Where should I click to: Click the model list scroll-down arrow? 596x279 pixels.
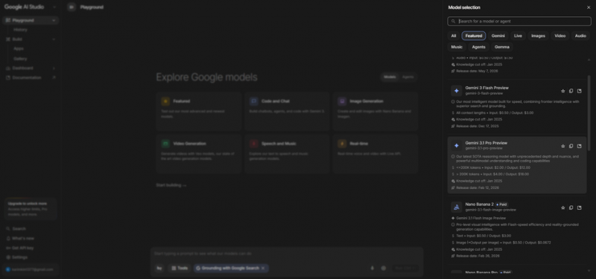tap(589, 271)
